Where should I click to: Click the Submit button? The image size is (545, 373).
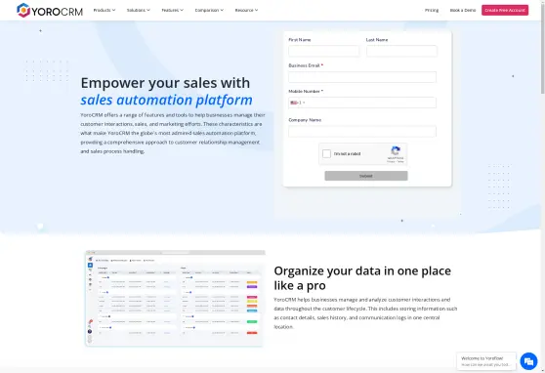coord(366,176)
